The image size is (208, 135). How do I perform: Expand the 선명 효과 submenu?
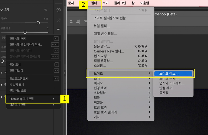(121, 88)
